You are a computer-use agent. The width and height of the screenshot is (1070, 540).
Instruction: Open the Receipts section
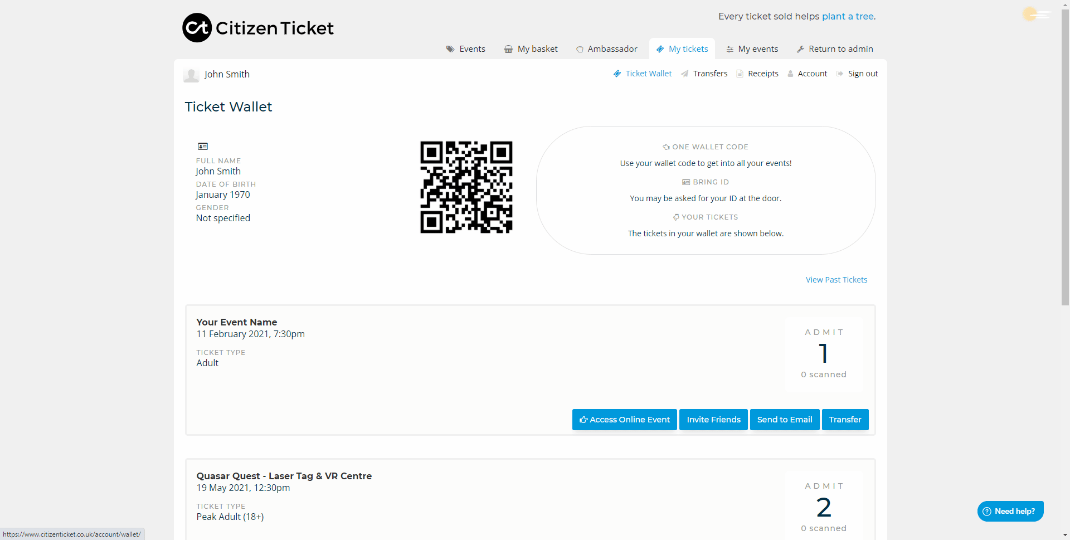point(757,74)
